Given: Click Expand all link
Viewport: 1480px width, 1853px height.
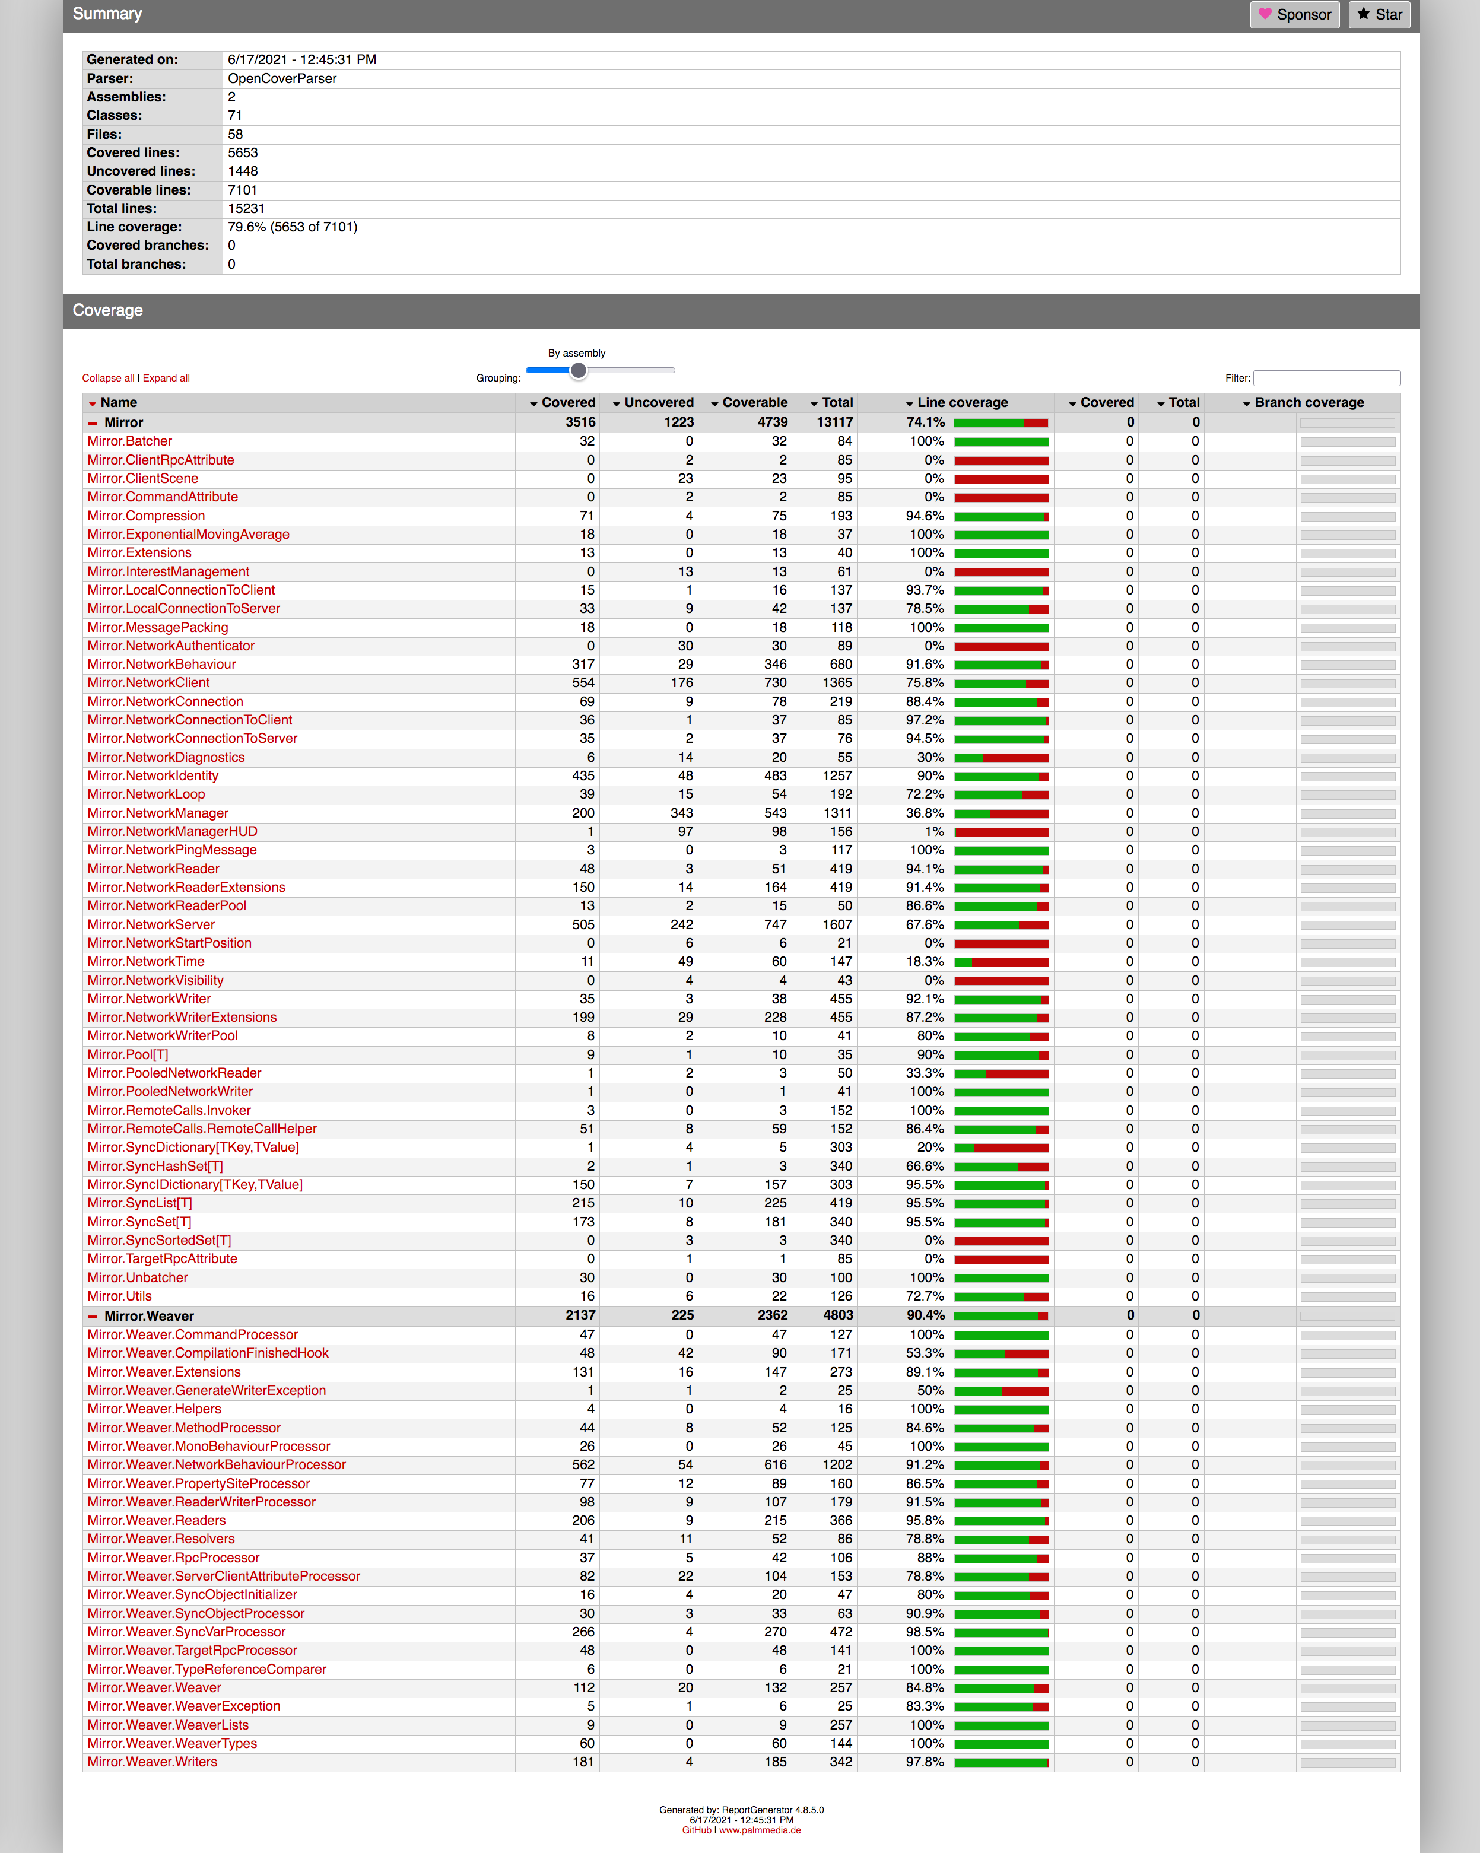Looking at the screenshot, I should [166, 378].
